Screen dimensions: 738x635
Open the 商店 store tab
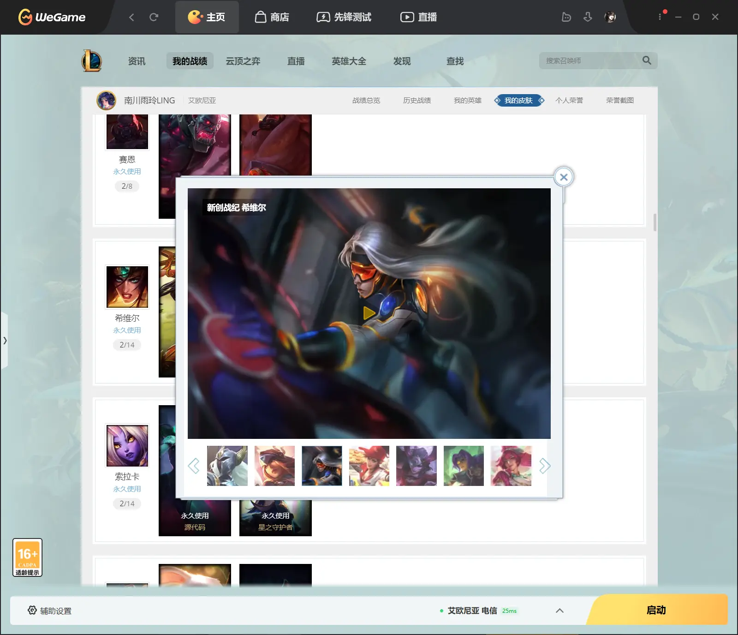click(x=272, y=17)
